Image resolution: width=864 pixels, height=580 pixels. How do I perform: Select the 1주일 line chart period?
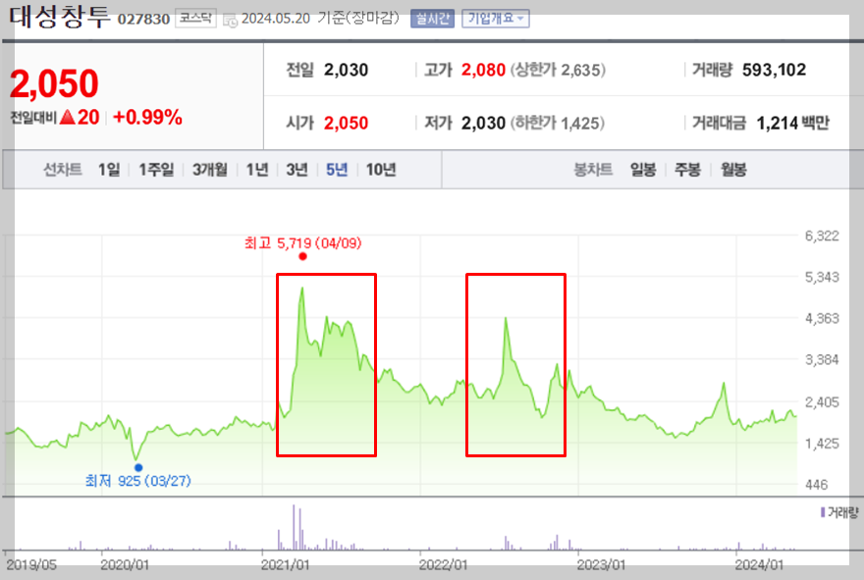tap(156, 170)
